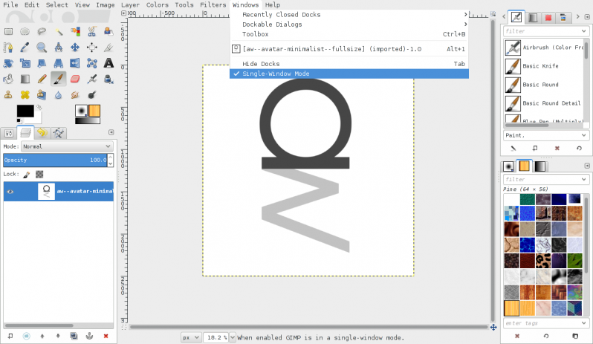Select the Rectangle Select tool
This screenshot has height=344, width=593.
(8, 31)
